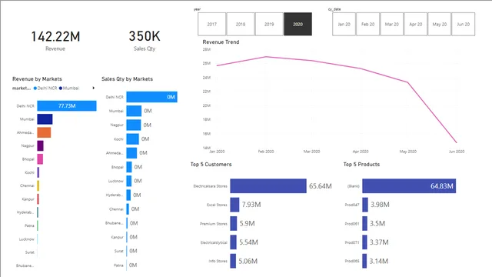This screenshot has height=277, width=492.
Task: Click Sales Qty by Markets title
Action: coord(127,78)
